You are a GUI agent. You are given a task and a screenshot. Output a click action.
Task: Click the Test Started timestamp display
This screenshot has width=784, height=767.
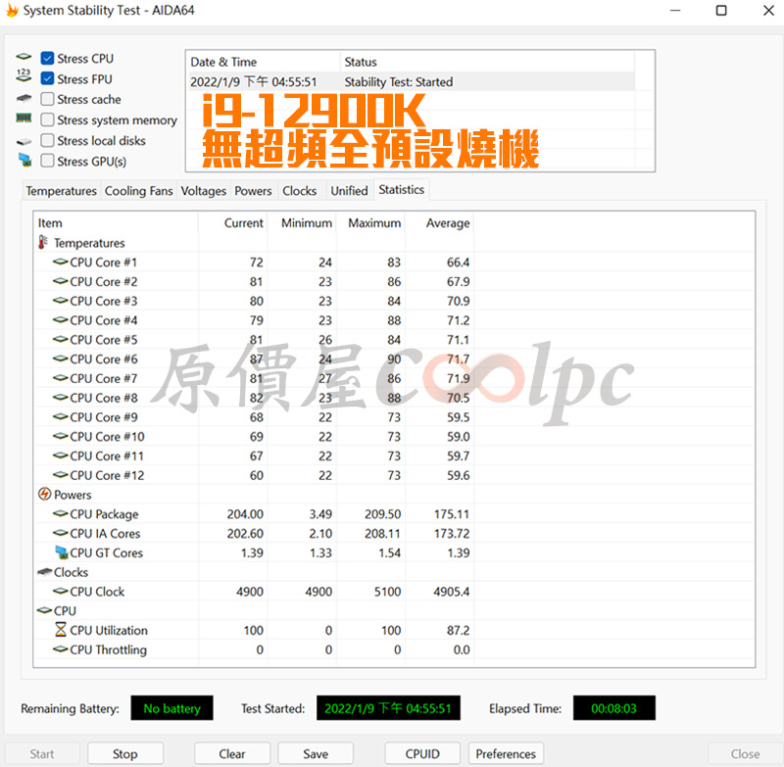(x=388, y=708)
